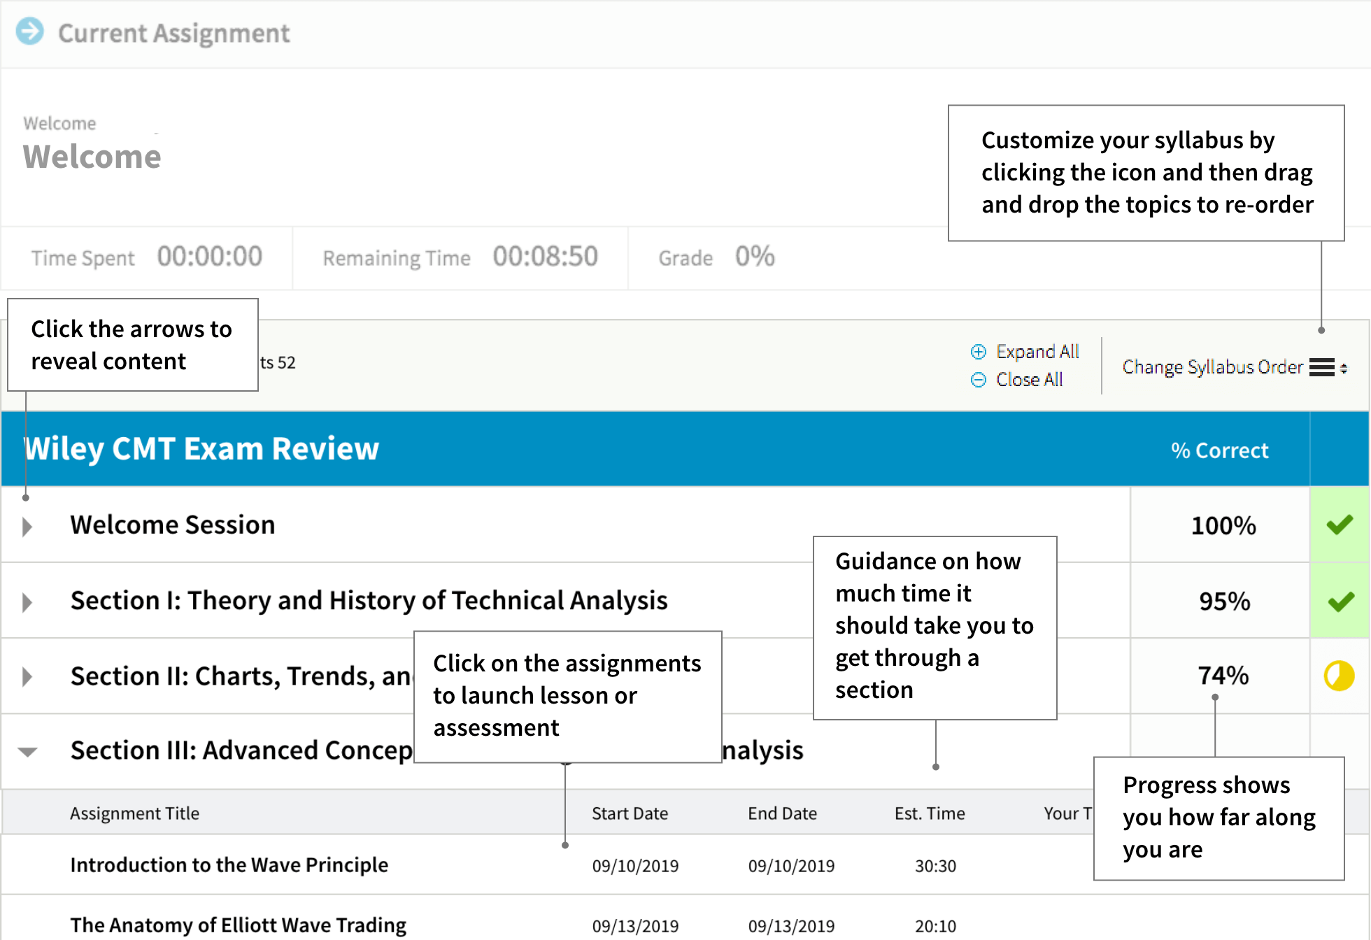The width and height of the screenshot is (1371, 940).
Task: Click the Start Date column header
Action: [x=630, y=813]
